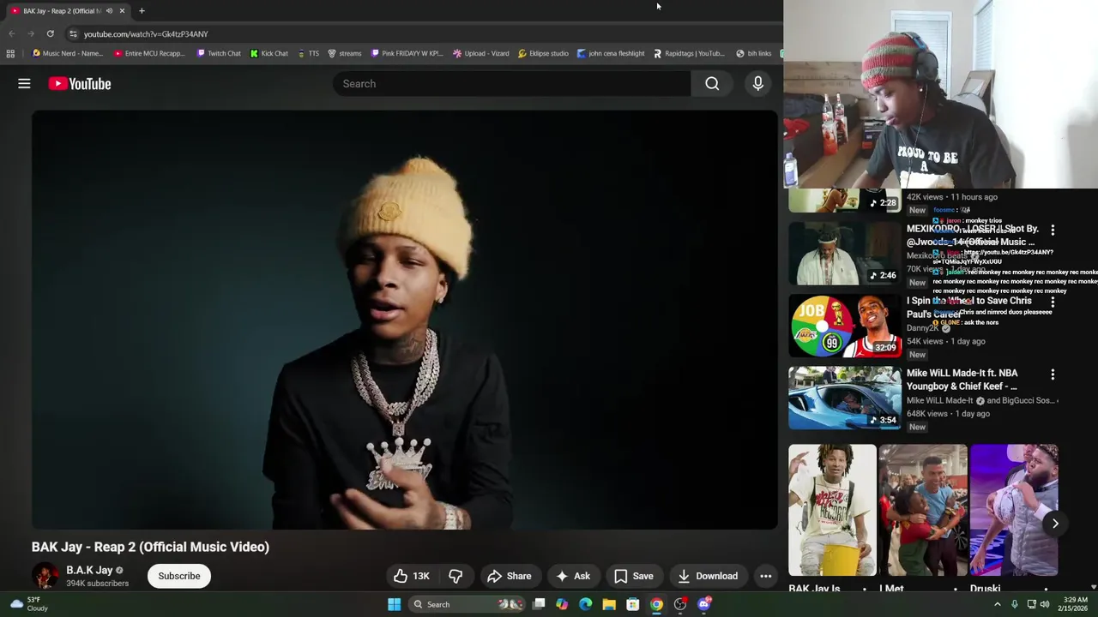Open Kick Chat bookmark
This screenshot has height=617, width=1098.
[x=269, y=53]
